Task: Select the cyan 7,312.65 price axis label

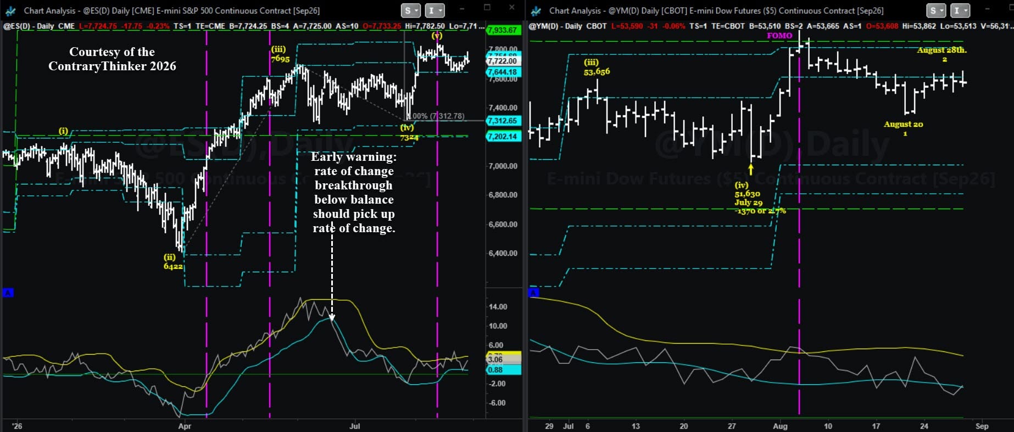Action: [503, 121]
